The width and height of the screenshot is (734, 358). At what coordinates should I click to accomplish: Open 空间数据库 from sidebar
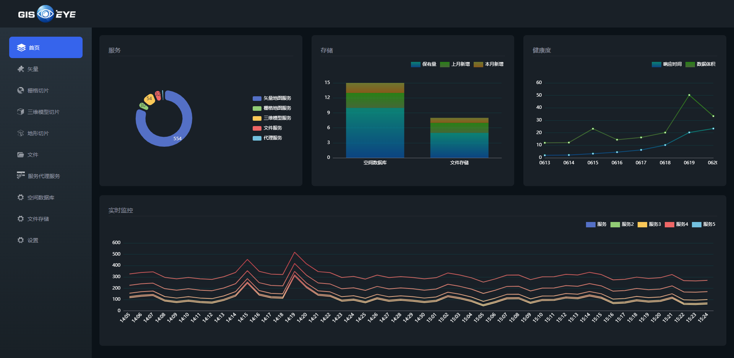[46, 197]
